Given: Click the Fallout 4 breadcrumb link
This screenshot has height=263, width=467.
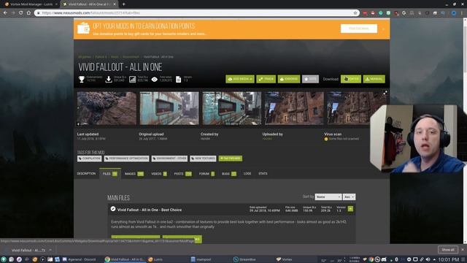Looking at the screenshot, I should [101, 57].
